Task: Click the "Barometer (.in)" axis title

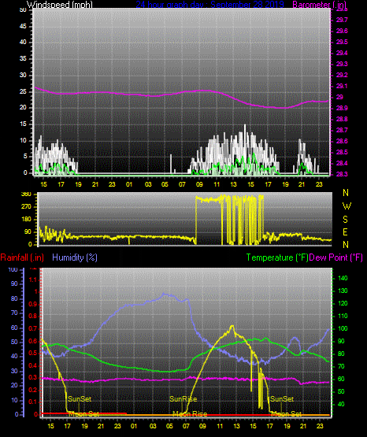Action: tap(319, 4)
